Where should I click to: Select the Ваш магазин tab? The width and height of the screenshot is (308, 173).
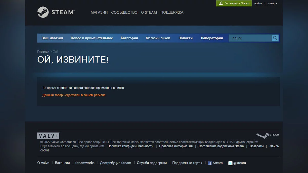pos(52,38)
